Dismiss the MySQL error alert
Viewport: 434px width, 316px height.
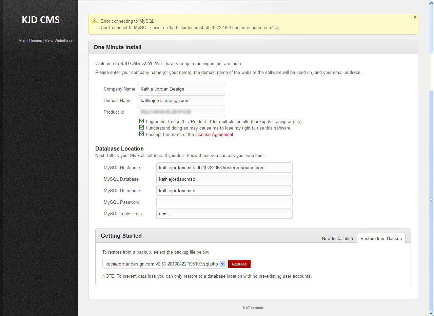coord(414,17)
